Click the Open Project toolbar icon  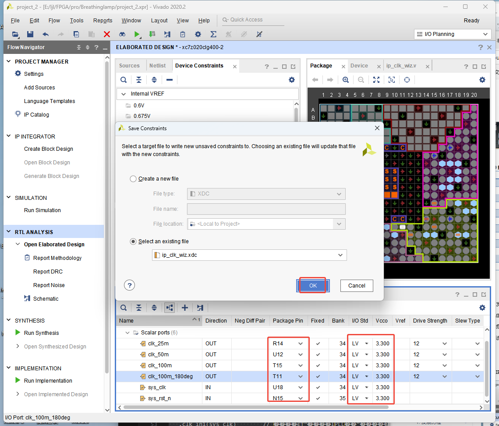[x=15, y=34]
